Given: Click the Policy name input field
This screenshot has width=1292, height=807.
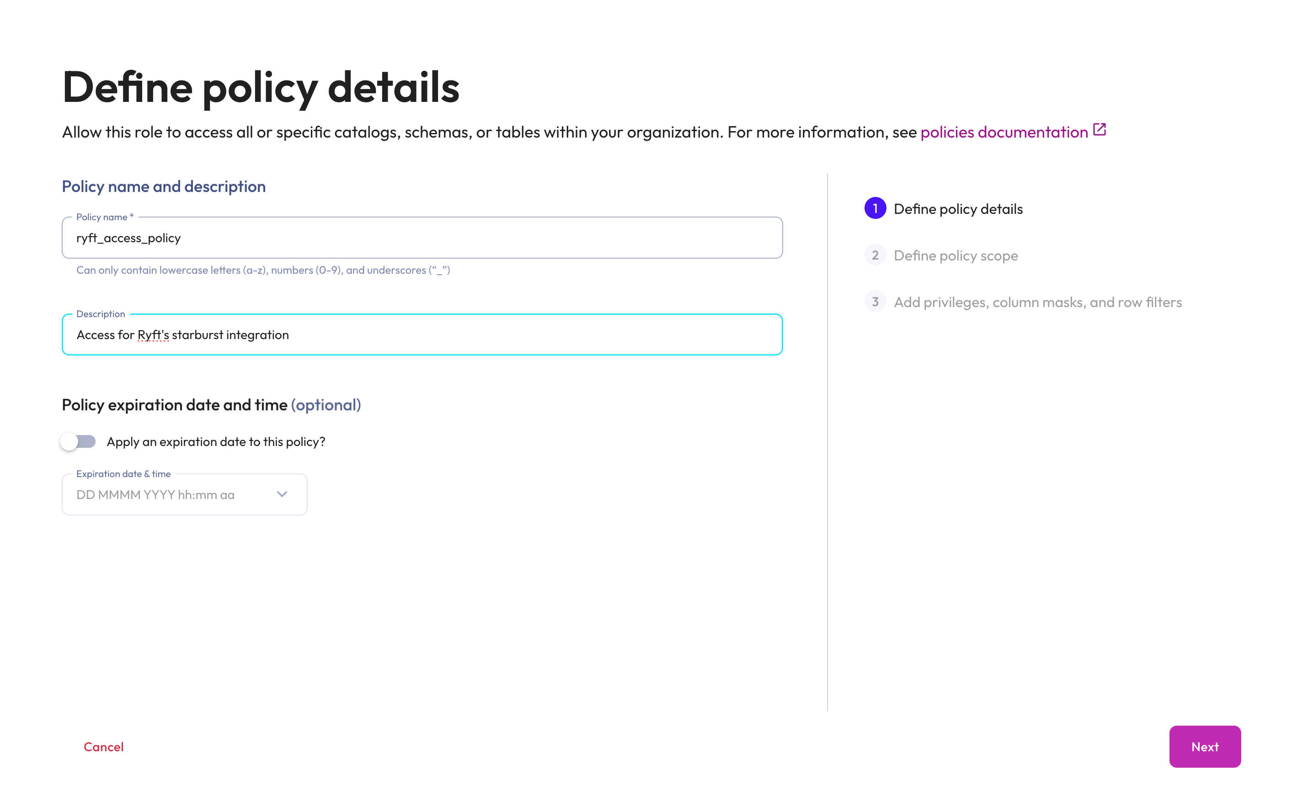Looking at the screenshot, I should [422, 238].
